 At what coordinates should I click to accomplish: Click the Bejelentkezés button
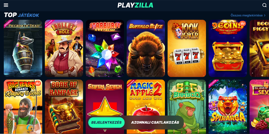(106, 122)
